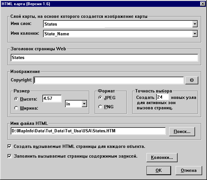Image resolution: width=207 pixels, height=180 pixels.
Task: Toggle 'Заполнить вызываемые страницы' checkbox
Action: click(9, 156)
